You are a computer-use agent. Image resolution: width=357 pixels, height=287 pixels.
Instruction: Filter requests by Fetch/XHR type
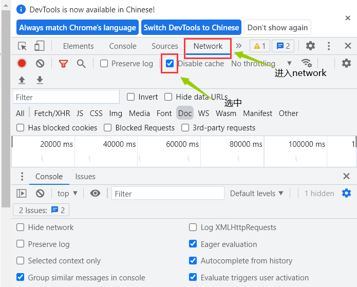click(x=52, y=113)
